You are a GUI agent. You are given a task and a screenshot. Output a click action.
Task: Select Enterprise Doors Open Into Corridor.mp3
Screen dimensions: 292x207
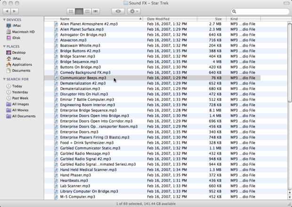click(x=96, y=121)
